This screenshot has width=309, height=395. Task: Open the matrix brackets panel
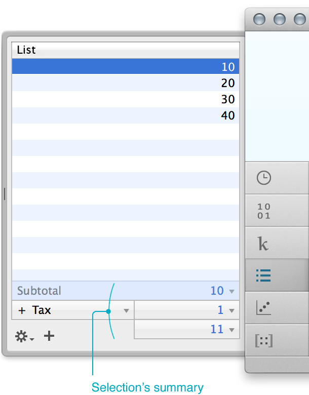264,341
